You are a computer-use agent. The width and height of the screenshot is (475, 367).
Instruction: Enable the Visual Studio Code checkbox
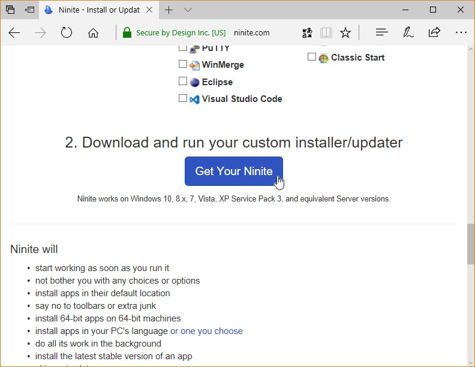point(183,98)
